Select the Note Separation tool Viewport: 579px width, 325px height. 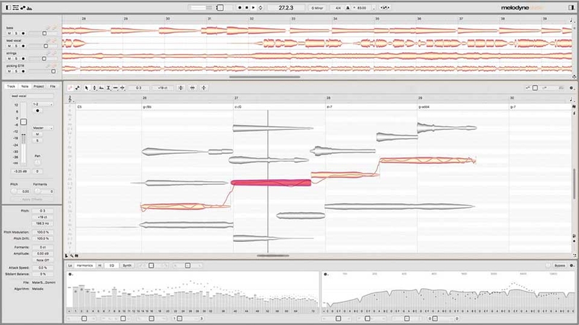[x=122, y=87]
